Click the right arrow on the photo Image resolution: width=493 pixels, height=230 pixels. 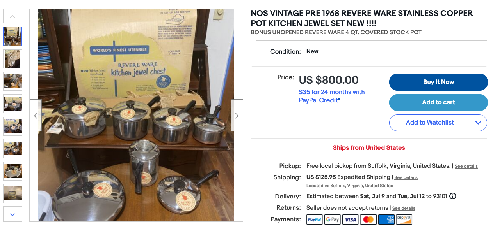tap(237, 116)
